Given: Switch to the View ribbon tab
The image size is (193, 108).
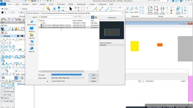Looking at the screenshot, I should 17,4.
